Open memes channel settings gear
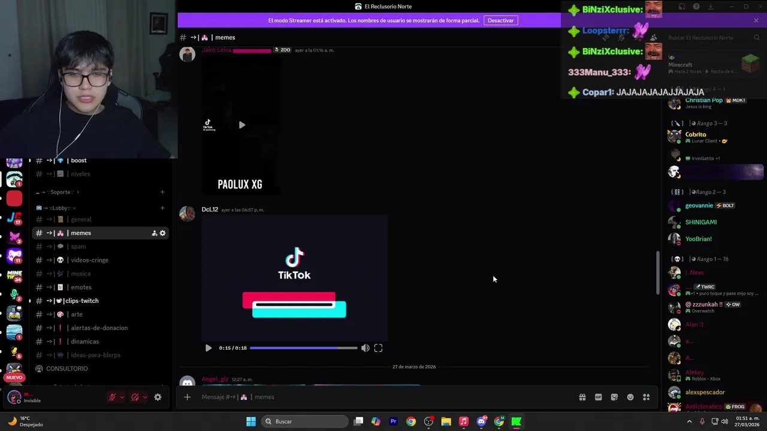The width and height of the screenshot is (767, 431). point(162,233)
